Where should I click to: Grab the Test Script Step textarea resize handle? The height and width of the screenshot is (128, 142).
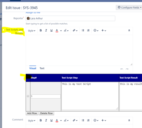pos(117,109)
